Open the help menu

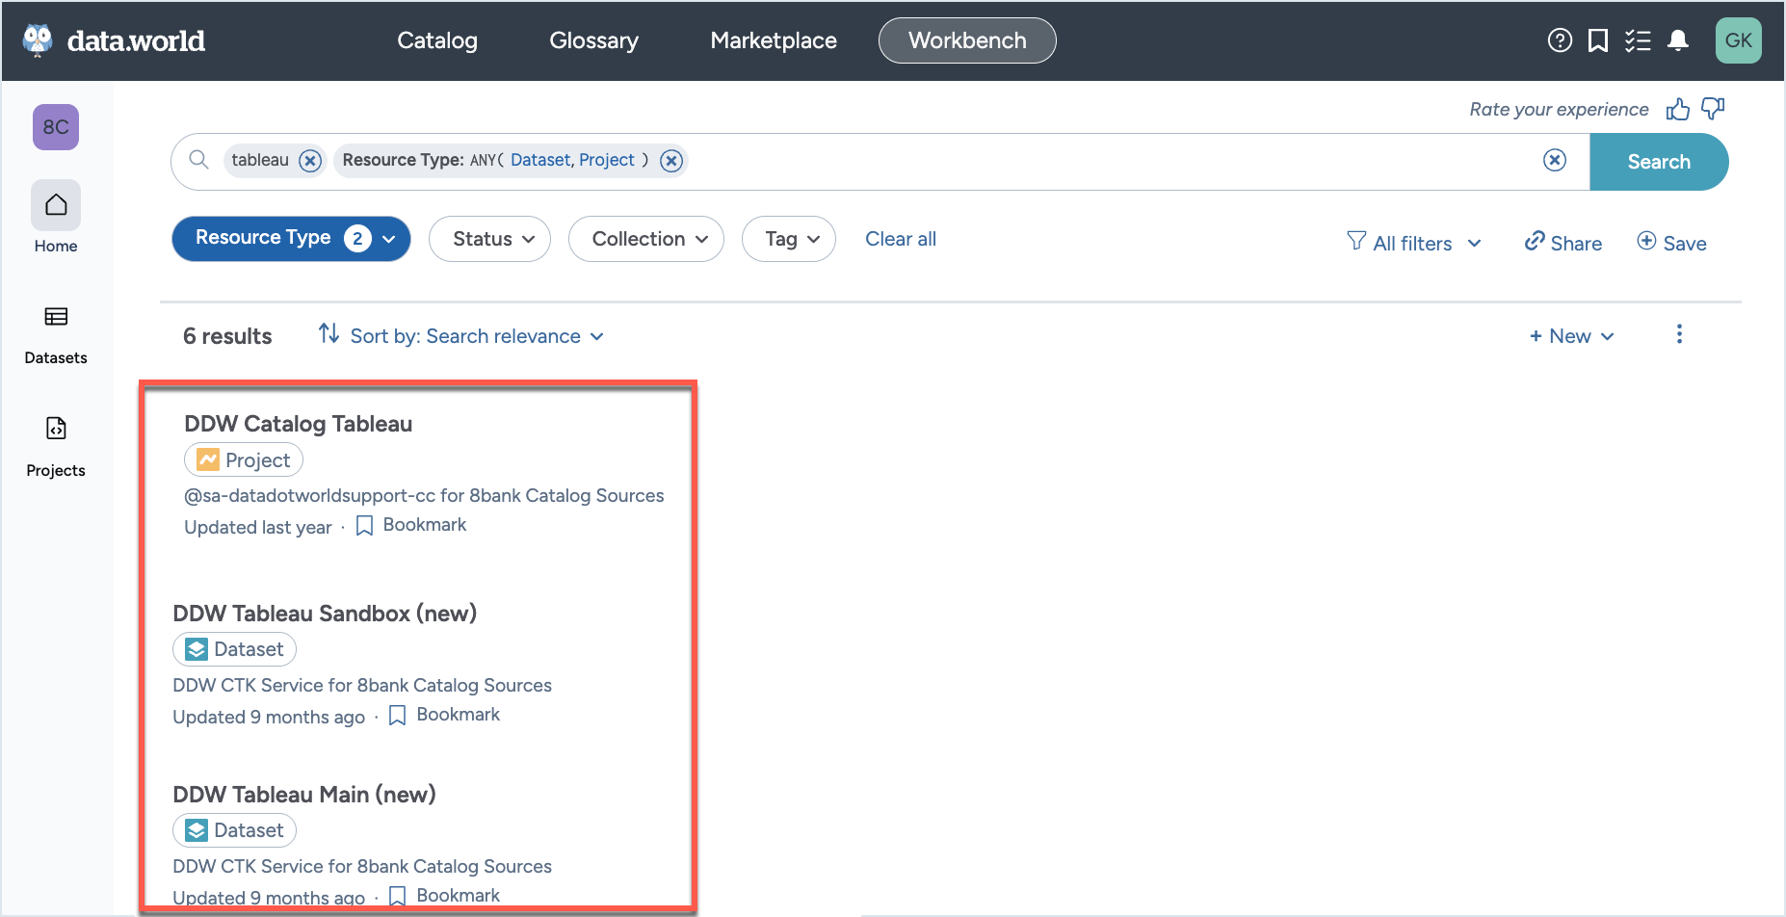click(x=1559, y=39)
